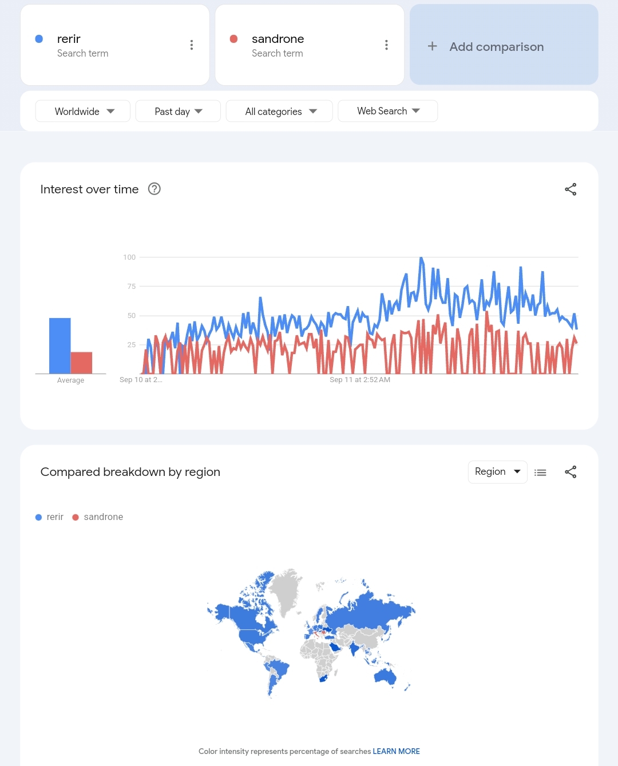
Task: Switch region breakdown to list view
Action: tap(540, 473)
